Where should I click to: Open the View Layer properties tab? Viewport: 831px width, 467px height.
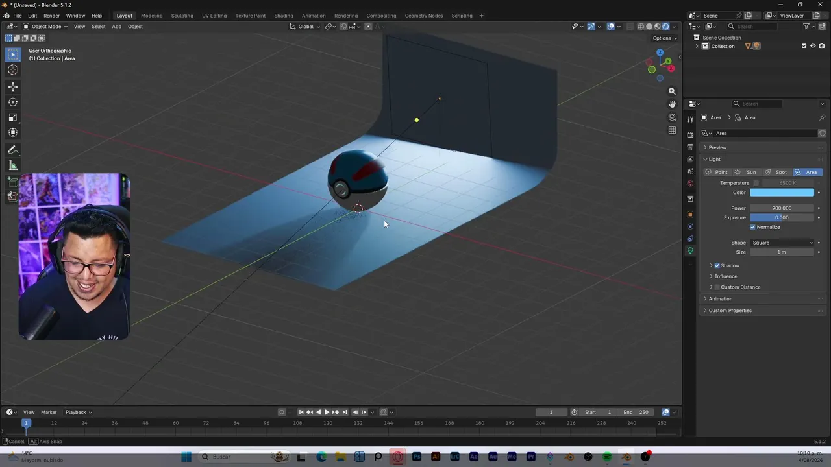coord(690,160)
